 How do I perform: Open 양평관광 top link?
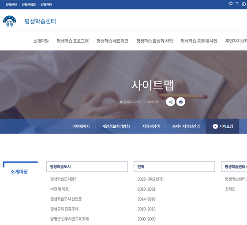click(x=46, y=5)
